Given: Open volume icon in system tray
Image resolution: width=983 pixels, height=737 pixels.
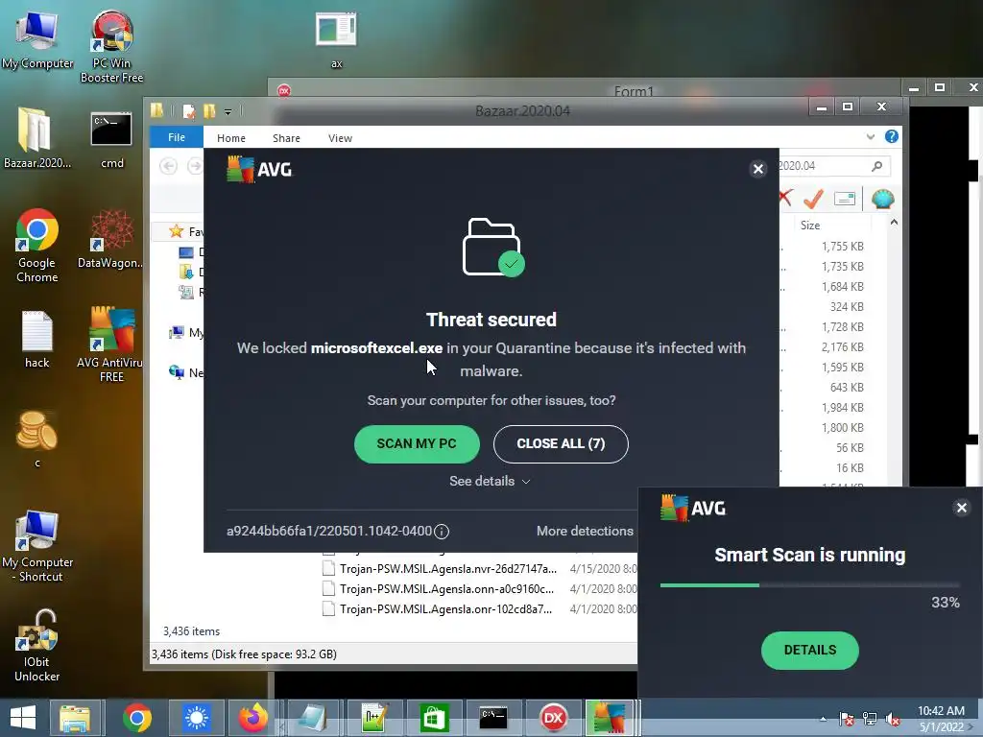Looking at the screenshot, I should [892, 718].
